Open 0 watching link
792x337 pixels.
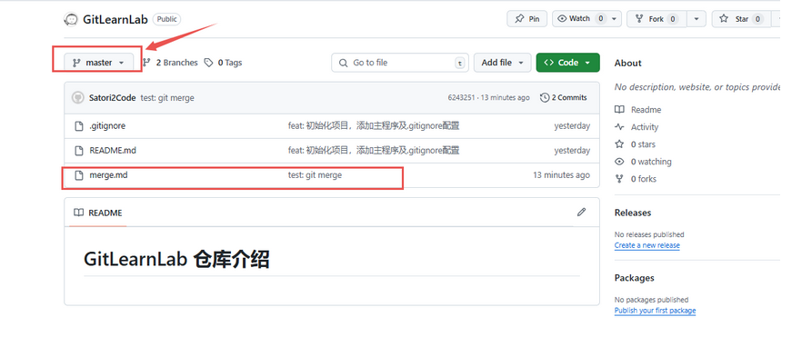point(651,162)
